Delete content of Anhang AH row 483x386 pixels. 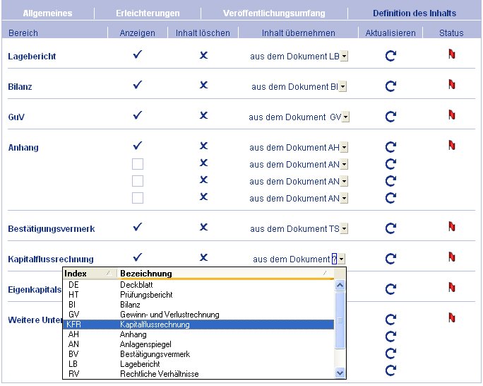point(203,146)
